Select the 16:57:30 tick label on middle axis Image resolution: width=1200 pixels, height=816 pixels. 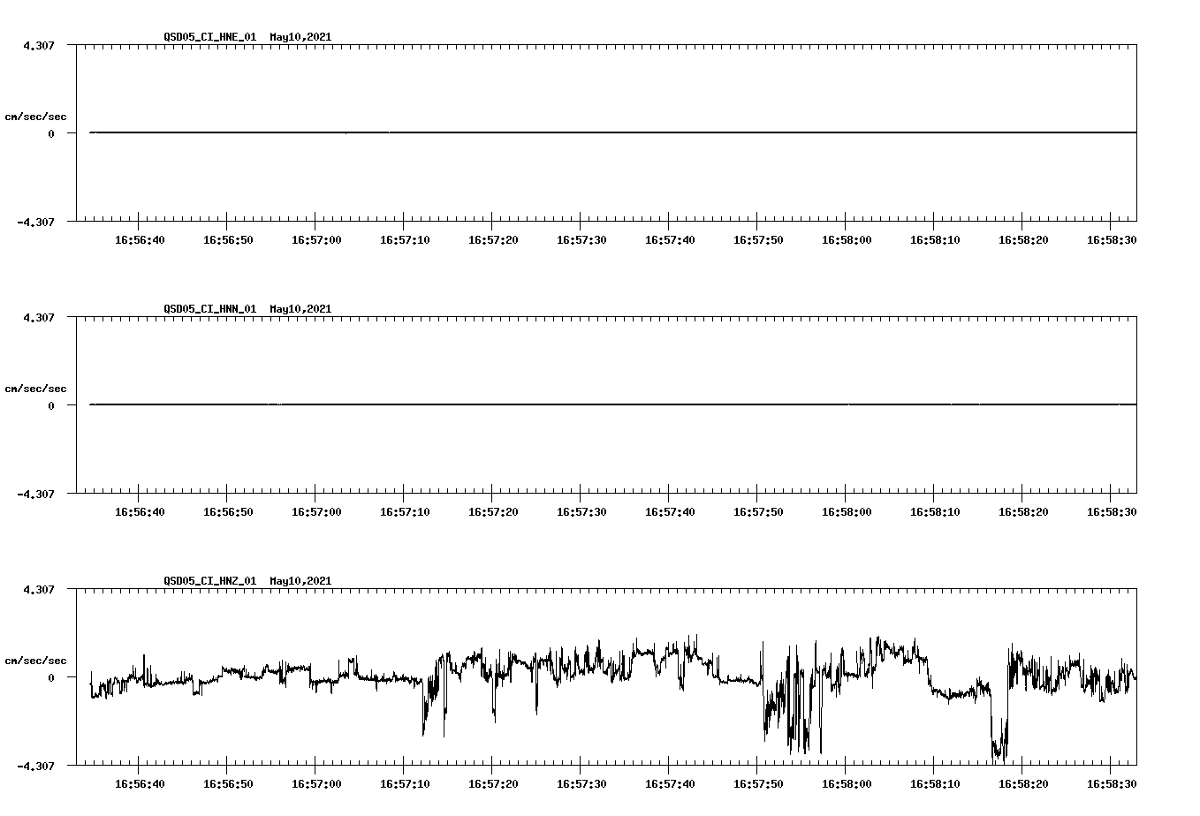tap(581, 510)
